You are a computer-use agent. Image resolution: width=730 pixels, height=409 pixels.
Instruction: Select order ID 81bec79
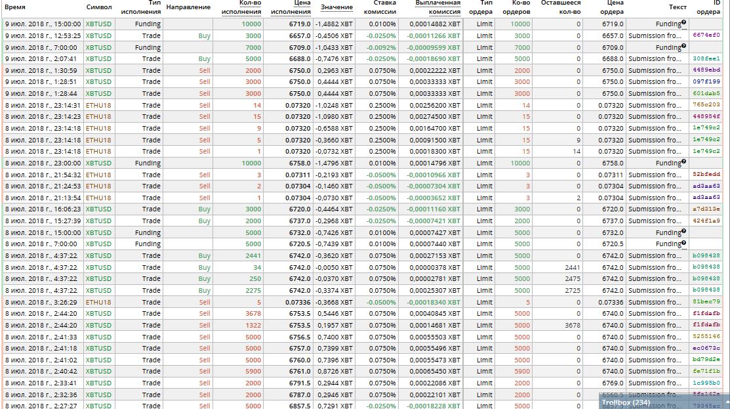tap(706, 301)
